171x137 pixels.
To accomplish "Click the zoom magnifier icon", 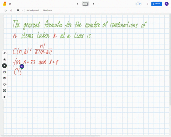I will pyautogui.click(x=18, y=10).
